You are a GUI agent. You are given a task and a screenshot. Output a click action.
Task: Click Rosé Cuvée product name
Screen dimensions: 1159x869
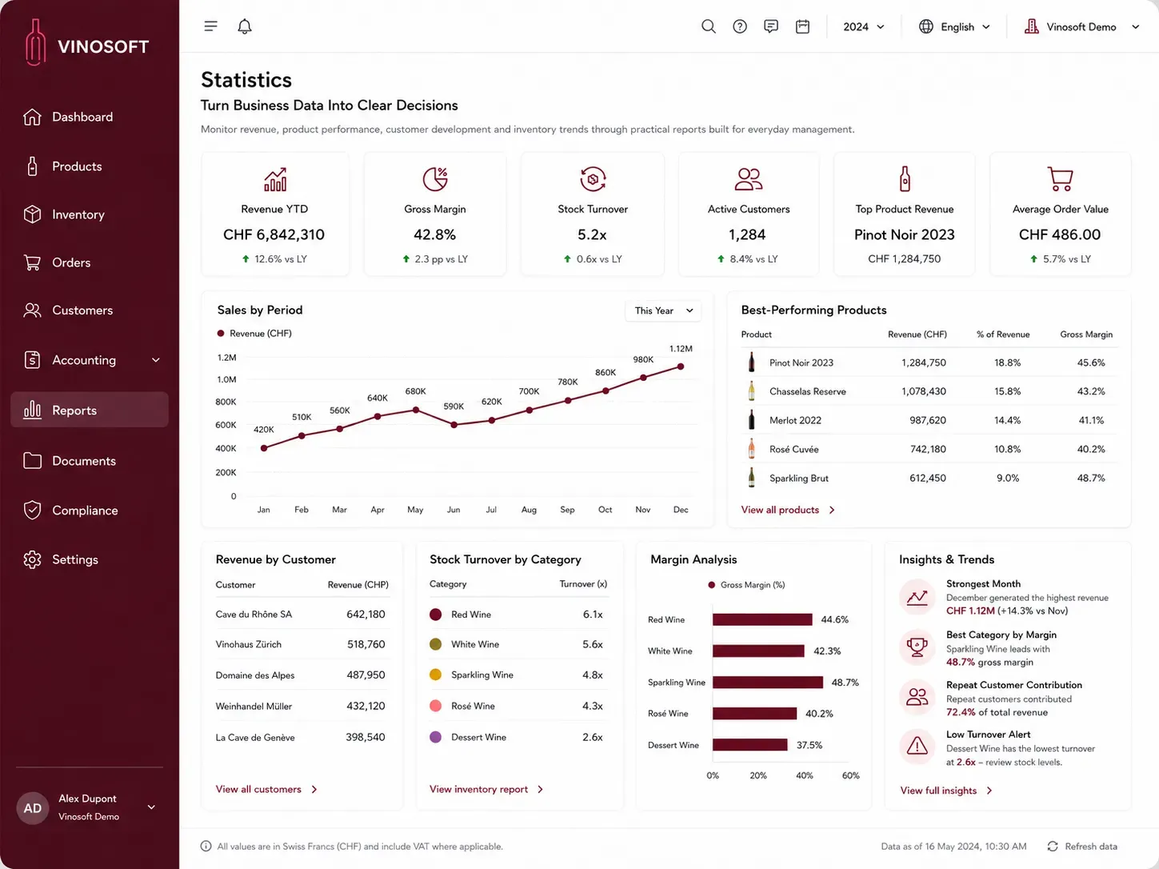[794, 449]
